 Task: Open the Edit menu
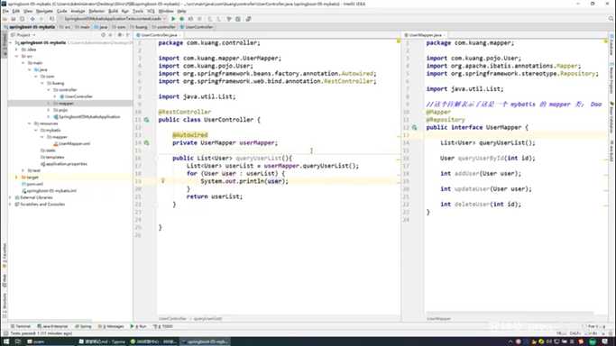pos(15,11)
